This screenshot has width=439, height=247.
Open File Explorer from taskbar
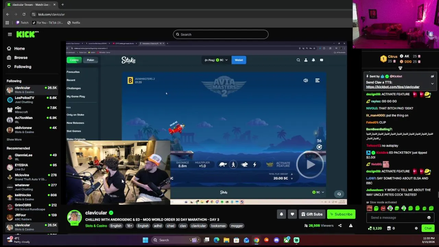point(226,240)
